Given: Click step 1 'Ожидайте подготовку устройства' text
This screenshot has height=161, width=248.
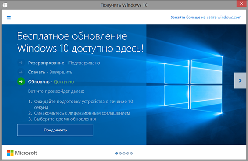Looking at the screenshot, I should click(x=81, y=104).
